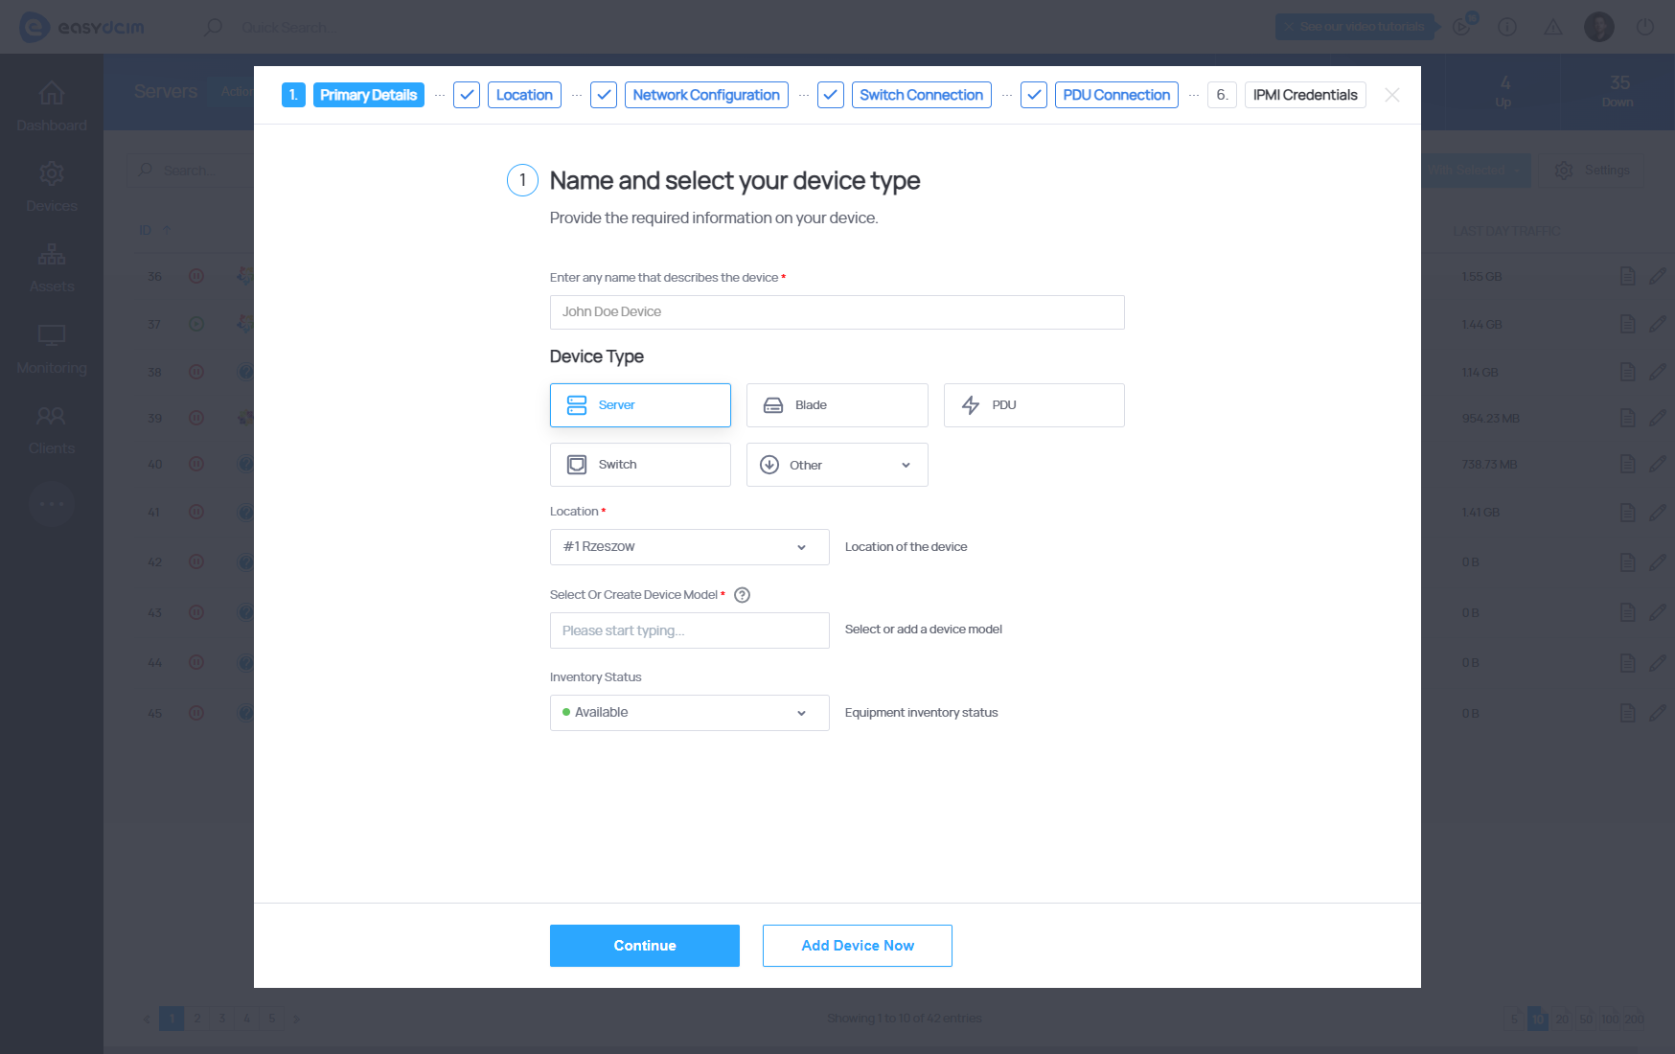The height and width of the screenshot is (1054, 1675).
Task: Open the Location dropdown showing #1 Rzeszow
Action: pos(689,546)
